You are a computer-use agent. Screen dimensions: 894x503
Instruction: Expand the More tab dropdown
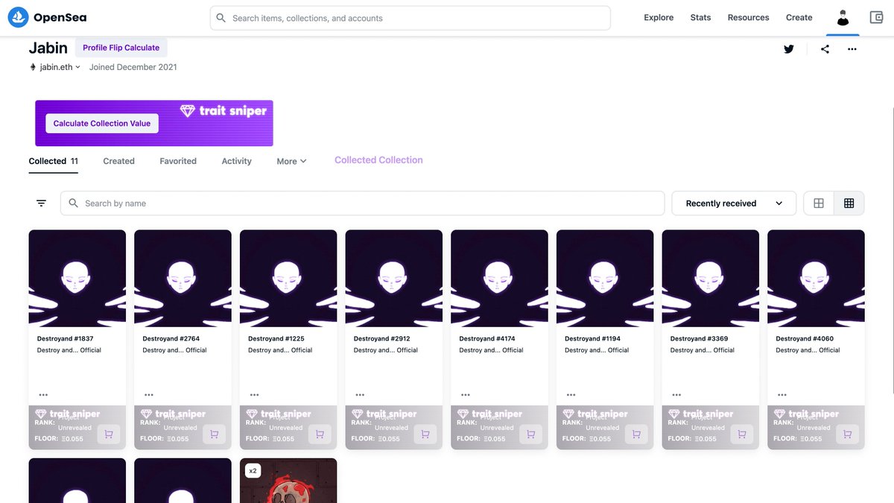[x=291, y=161]
